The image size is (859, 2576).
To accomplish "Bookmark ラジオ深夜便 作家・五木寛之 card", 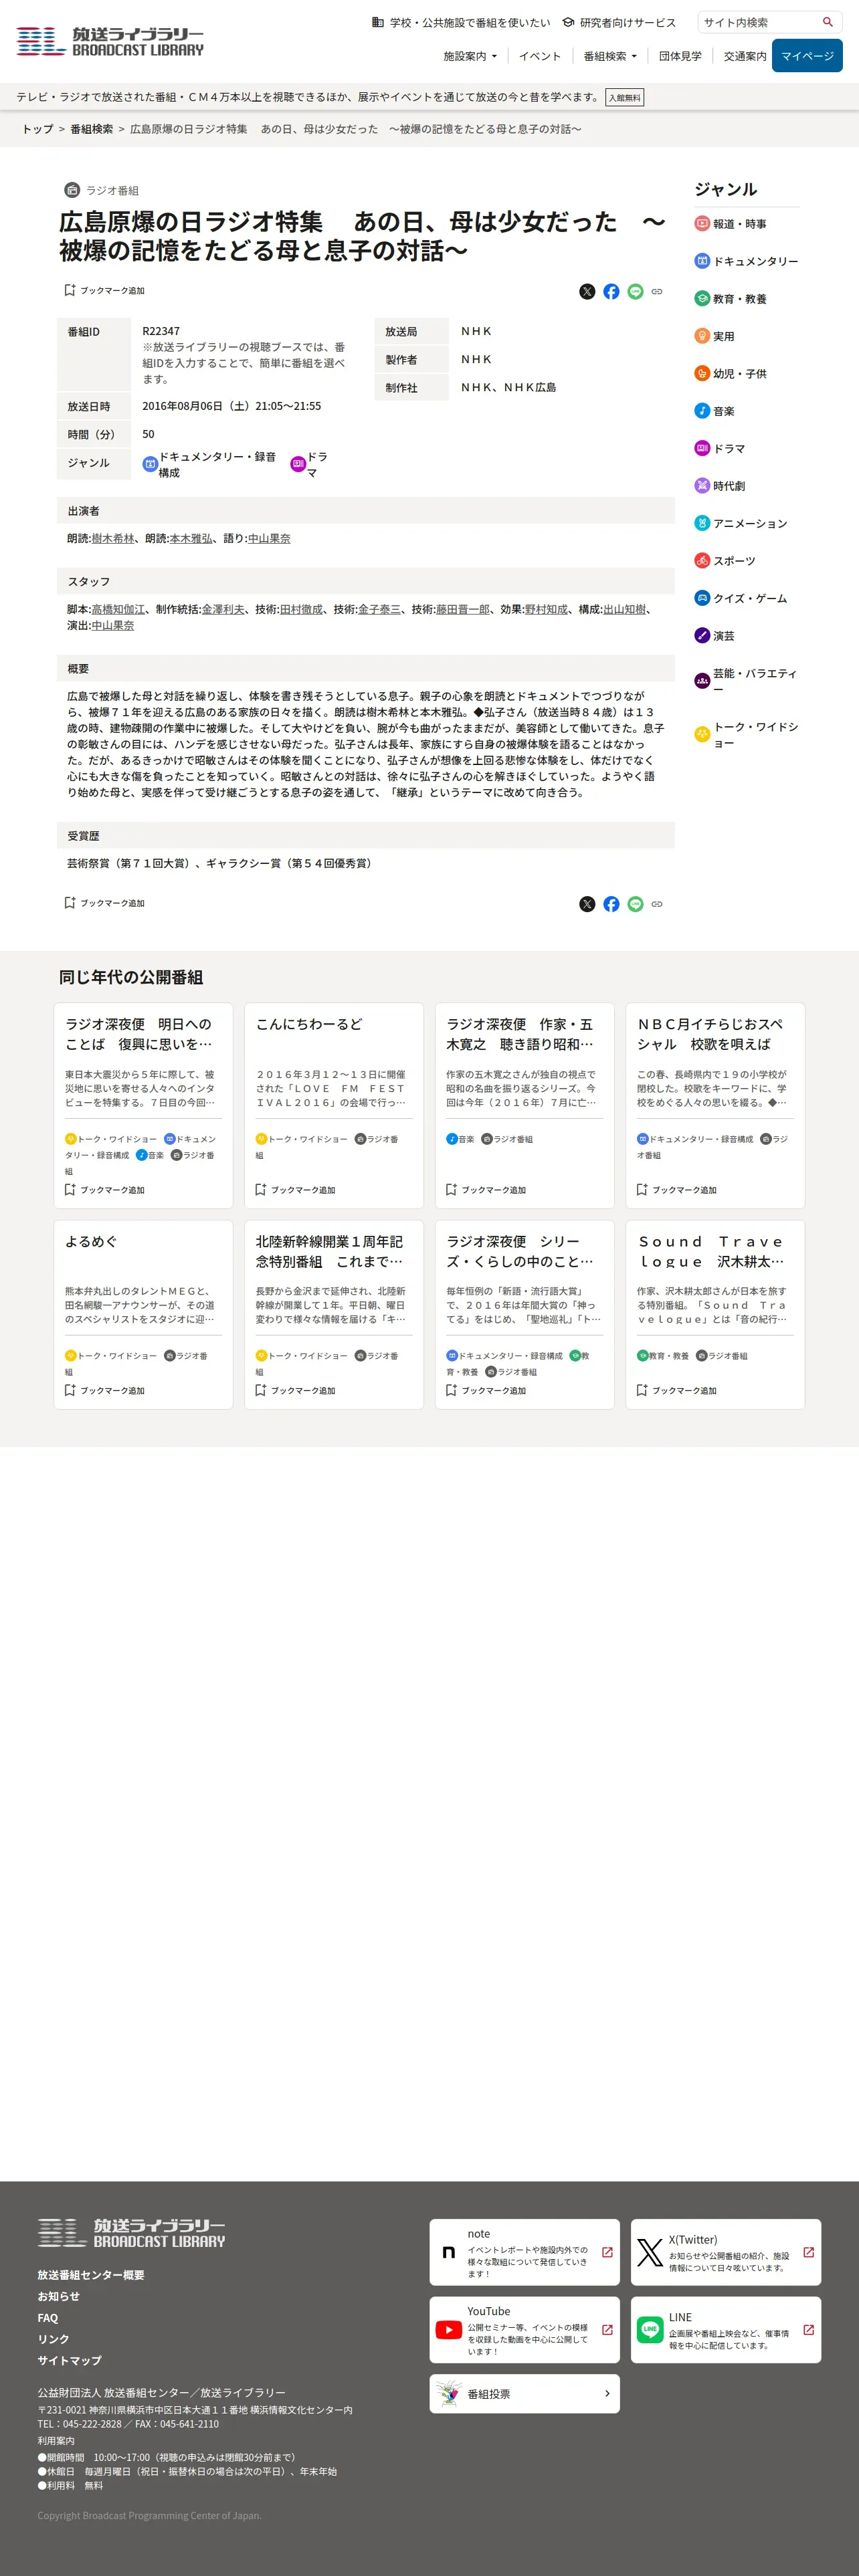I will pyautogui.click(x=486, y=1190).
